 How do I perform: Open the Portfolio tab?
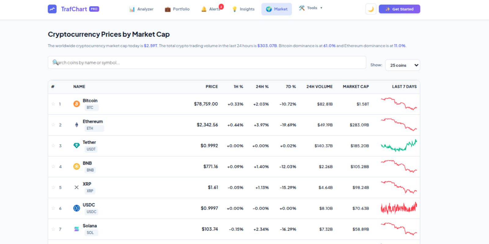pyautogui.click(x=177, y=9)
